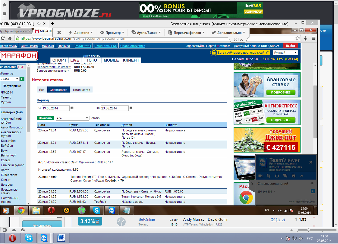
Task: Adjust Opera zoom slider handle
Action: 308,230
